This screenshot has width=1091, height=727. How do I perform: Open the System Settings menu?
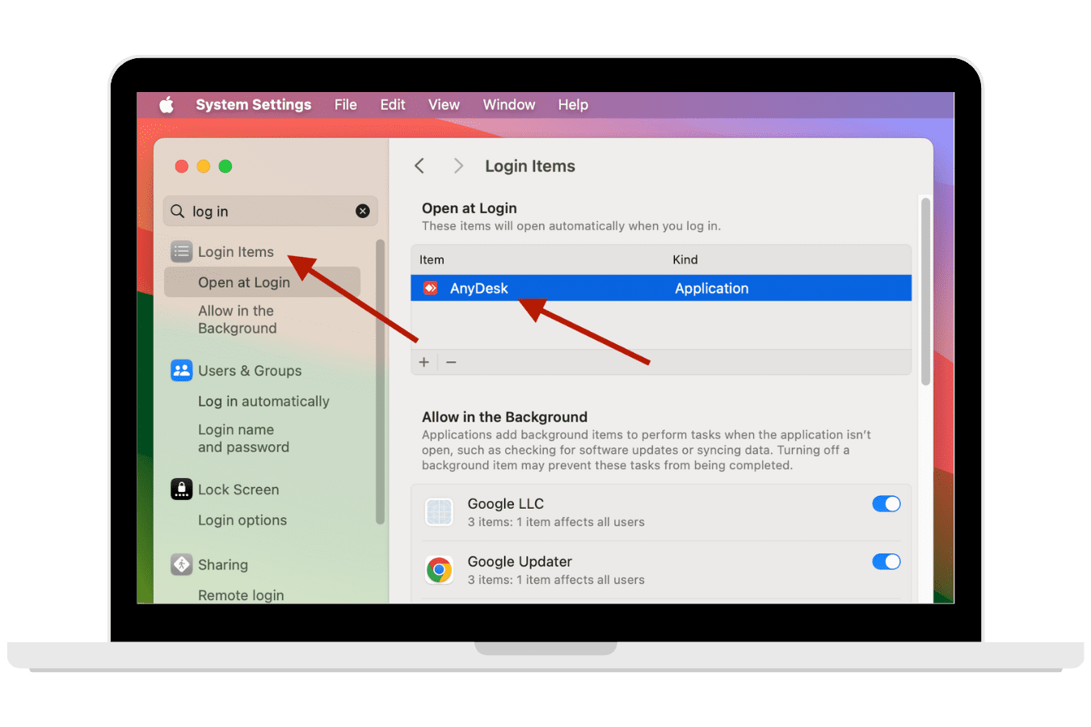click(x=253, y=105)
